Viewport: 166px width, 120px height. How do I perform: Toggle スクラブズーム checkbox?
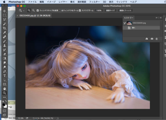(x=80, y=11)
